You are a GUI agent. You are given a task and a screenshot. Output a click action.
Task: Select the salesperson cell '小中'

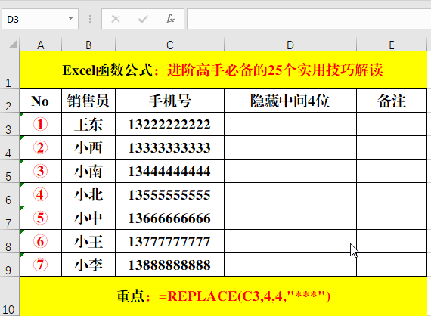pos(88,218)
